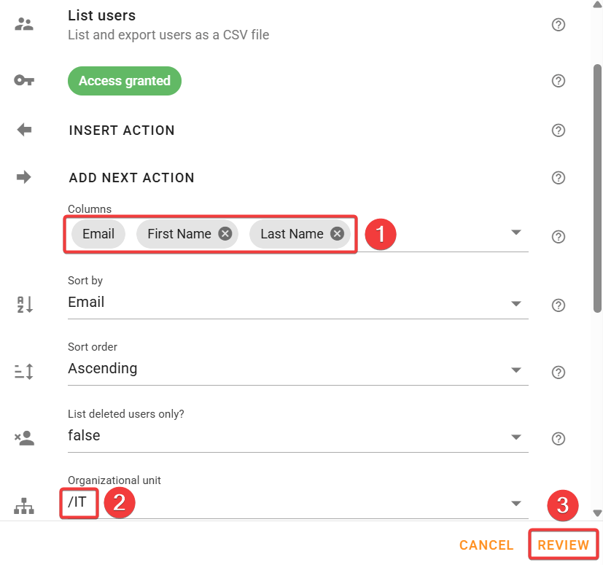Click the deleted user icon
The width and height of the screenshot is (603, 565).
pos(24,437)
